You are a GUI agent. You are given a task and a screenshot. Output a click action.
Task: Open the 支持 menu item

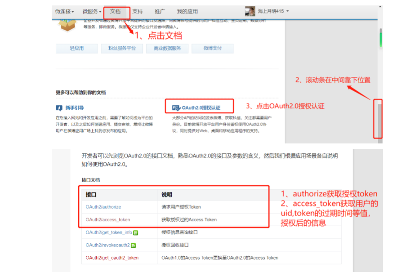pos(138,12)
